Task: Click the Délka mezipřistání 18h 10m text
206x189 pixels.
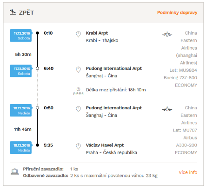Action: [x=116, y=90]
